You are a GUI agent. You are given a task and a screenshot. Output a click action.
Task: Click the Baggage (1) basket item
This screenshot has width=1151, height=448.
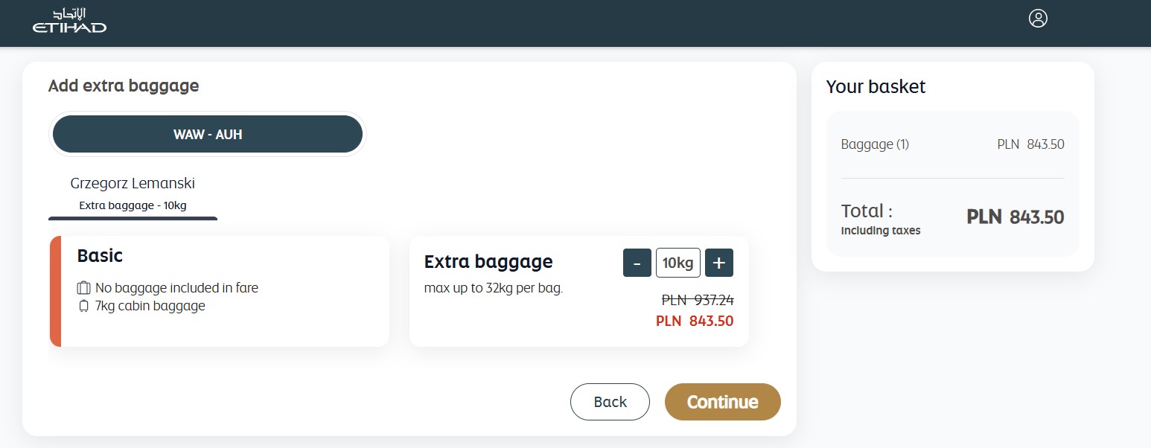875,144
